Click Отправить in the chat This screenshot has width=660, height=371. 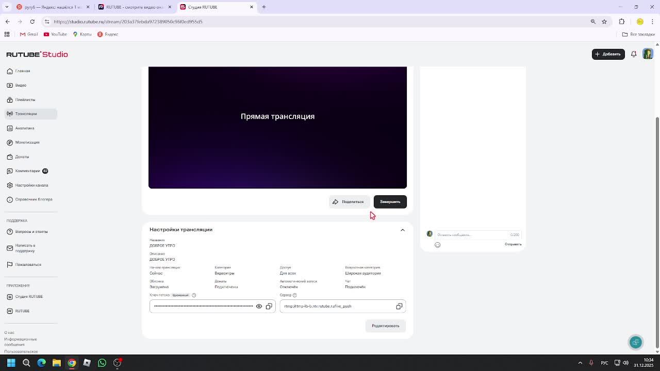pyautogui.click(x=513, y=245)
